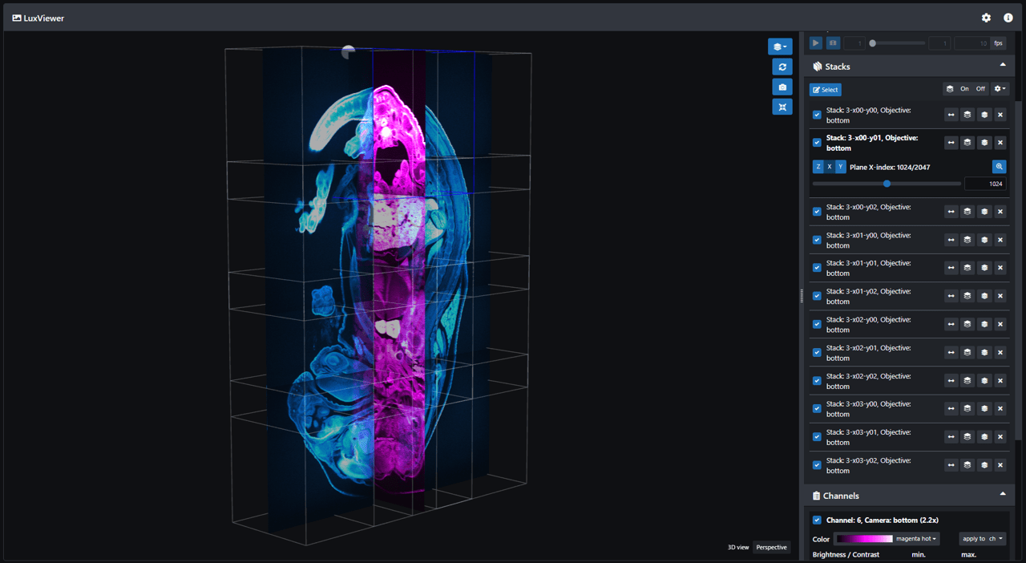Click the refresh view icon in viewport

click(x=782, y=67)
